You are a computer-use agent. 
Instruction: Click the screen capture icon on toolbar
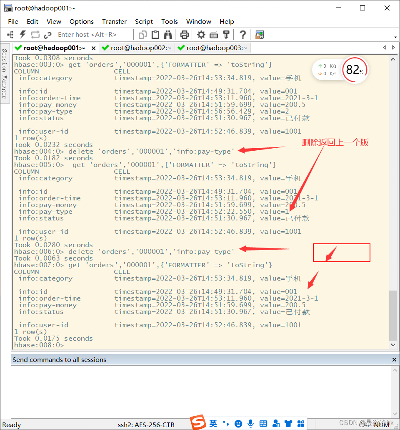(259, 35)
